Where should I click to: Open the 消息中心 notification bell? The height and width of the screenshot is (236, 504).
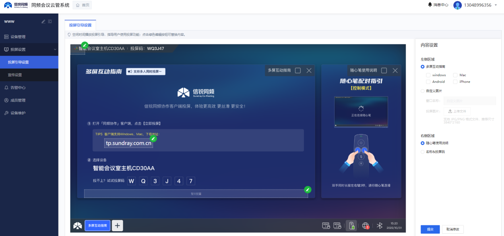pyautogui.click(x=438, y=5)
